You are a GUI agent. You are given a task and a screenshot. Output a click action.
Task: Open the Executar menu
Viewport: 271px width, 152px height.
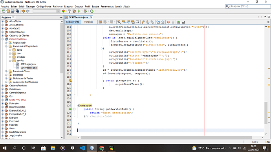pyautogui.click(x=69, y=7)
